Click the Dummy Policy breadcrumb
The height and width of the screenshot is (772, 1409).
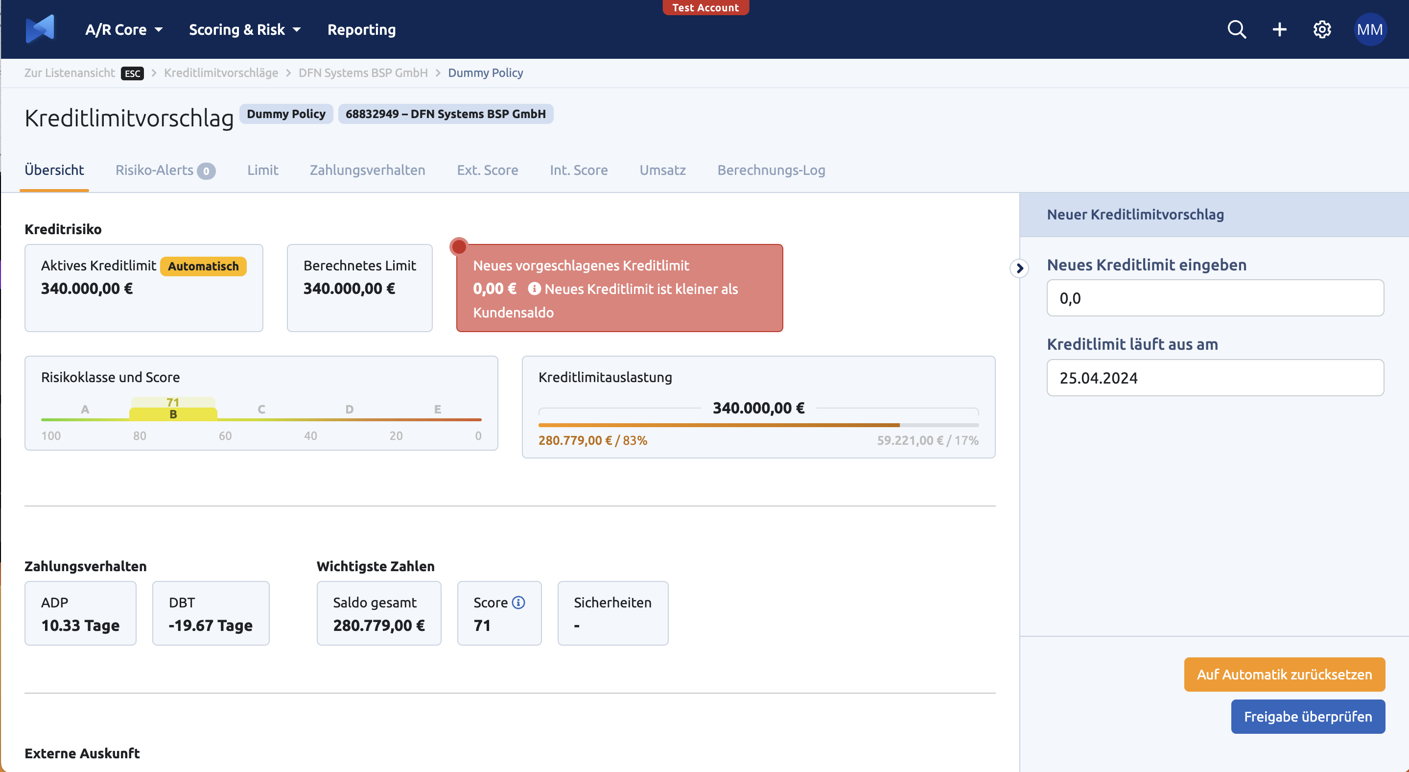(485, 73)
